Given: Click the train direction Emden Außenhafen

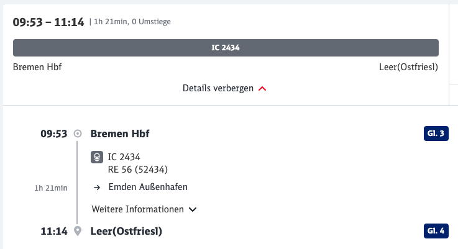Looking at the screenshot, I should pos(148,187).
